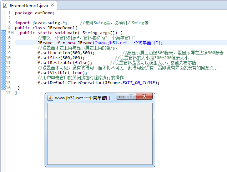The height and width of the screenshot is (172, 227).
Task: Minimize the www.jb51.net simple window
Action: click(x=121, y=97)
